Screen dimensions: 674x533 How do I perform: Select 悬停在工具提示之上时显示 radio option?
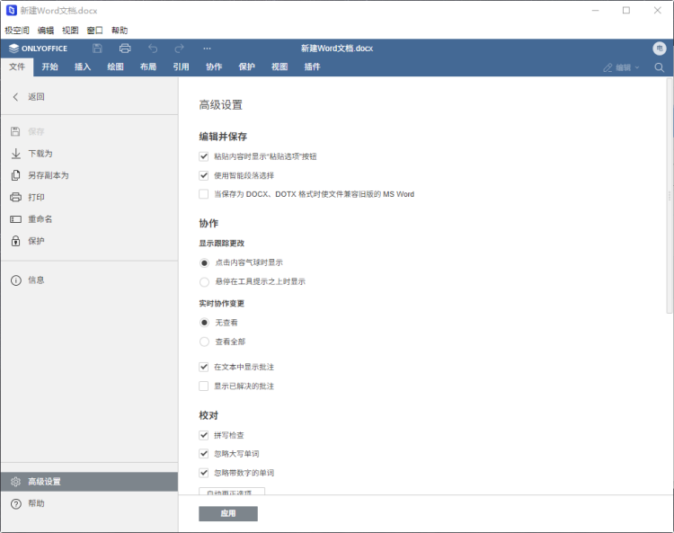[x=204, y=282]
